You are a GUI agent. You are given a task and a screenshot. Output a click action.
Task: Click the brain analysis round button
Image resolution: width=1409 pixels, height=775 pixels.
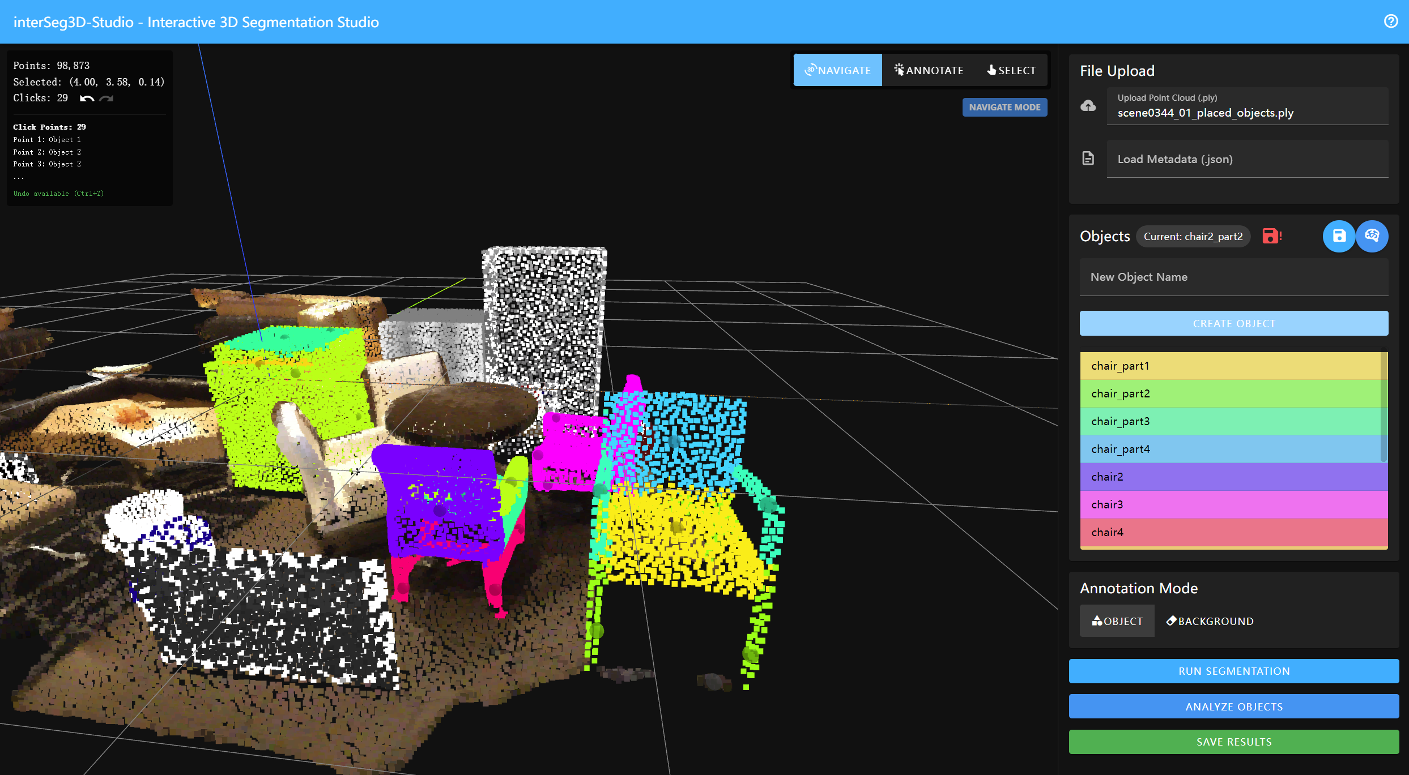tap(1372, 236)
